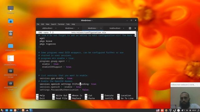Click the 'pkgs.brave' line in nano
The image size is (200, 112).
(x=46, y=41)
